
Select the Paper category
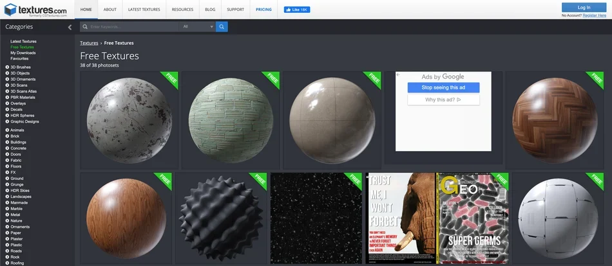(x=15, y=233)
